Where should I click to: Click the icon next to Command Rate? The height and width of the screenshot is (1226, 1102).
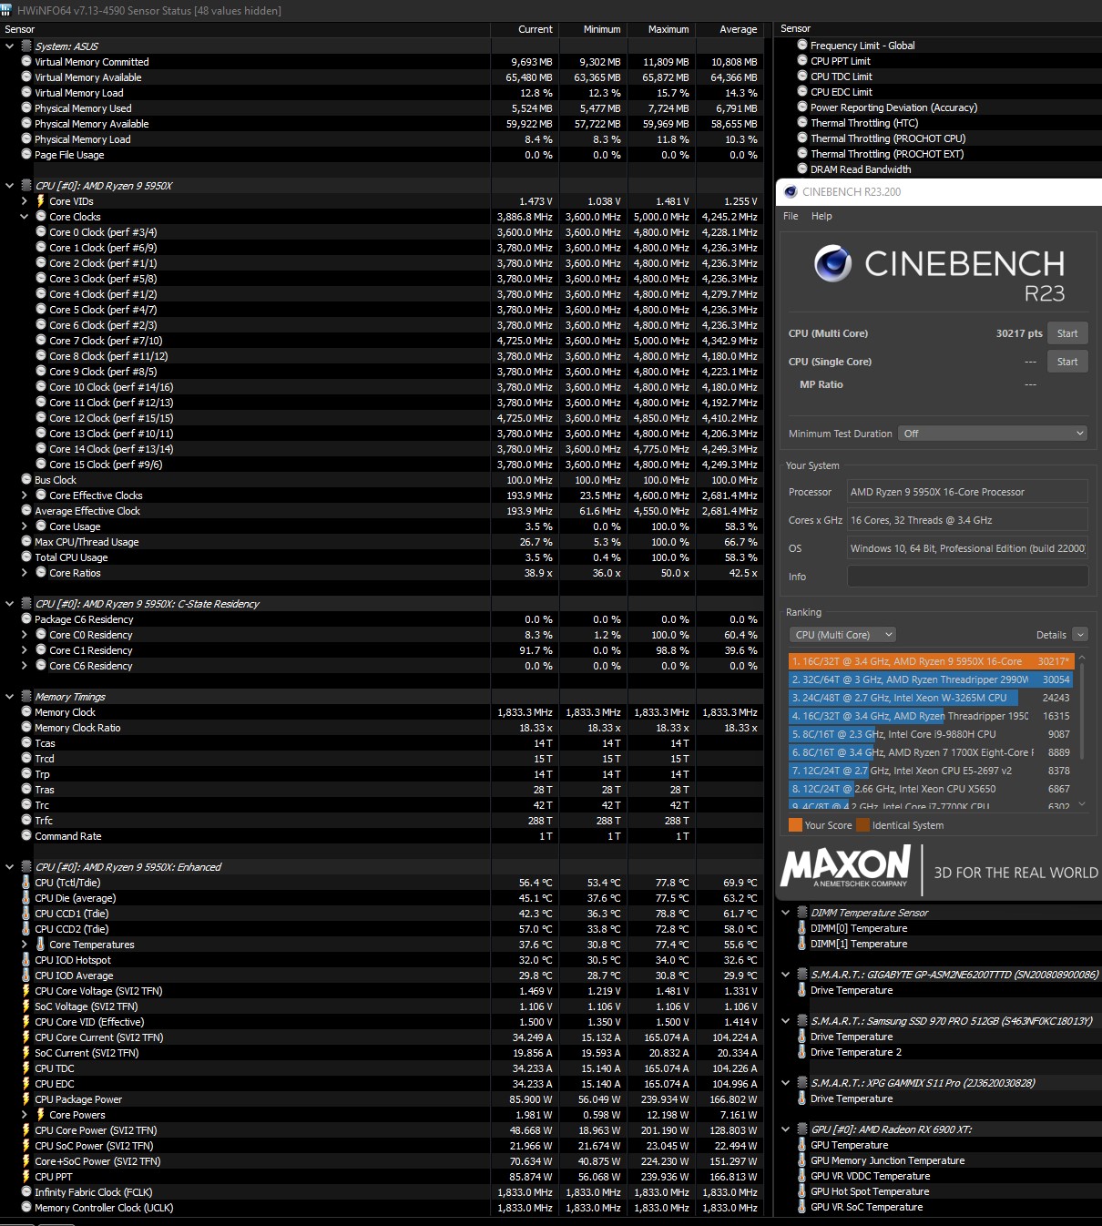pos(26,835)
